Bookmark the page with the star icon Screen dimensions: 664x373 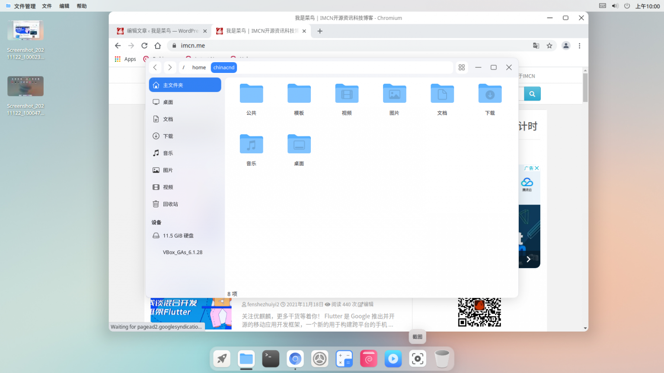(549, 45)
